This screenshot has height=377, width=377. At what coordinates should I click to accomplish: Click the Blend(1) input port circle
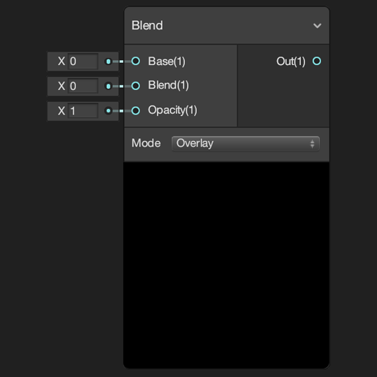[135, 86]
